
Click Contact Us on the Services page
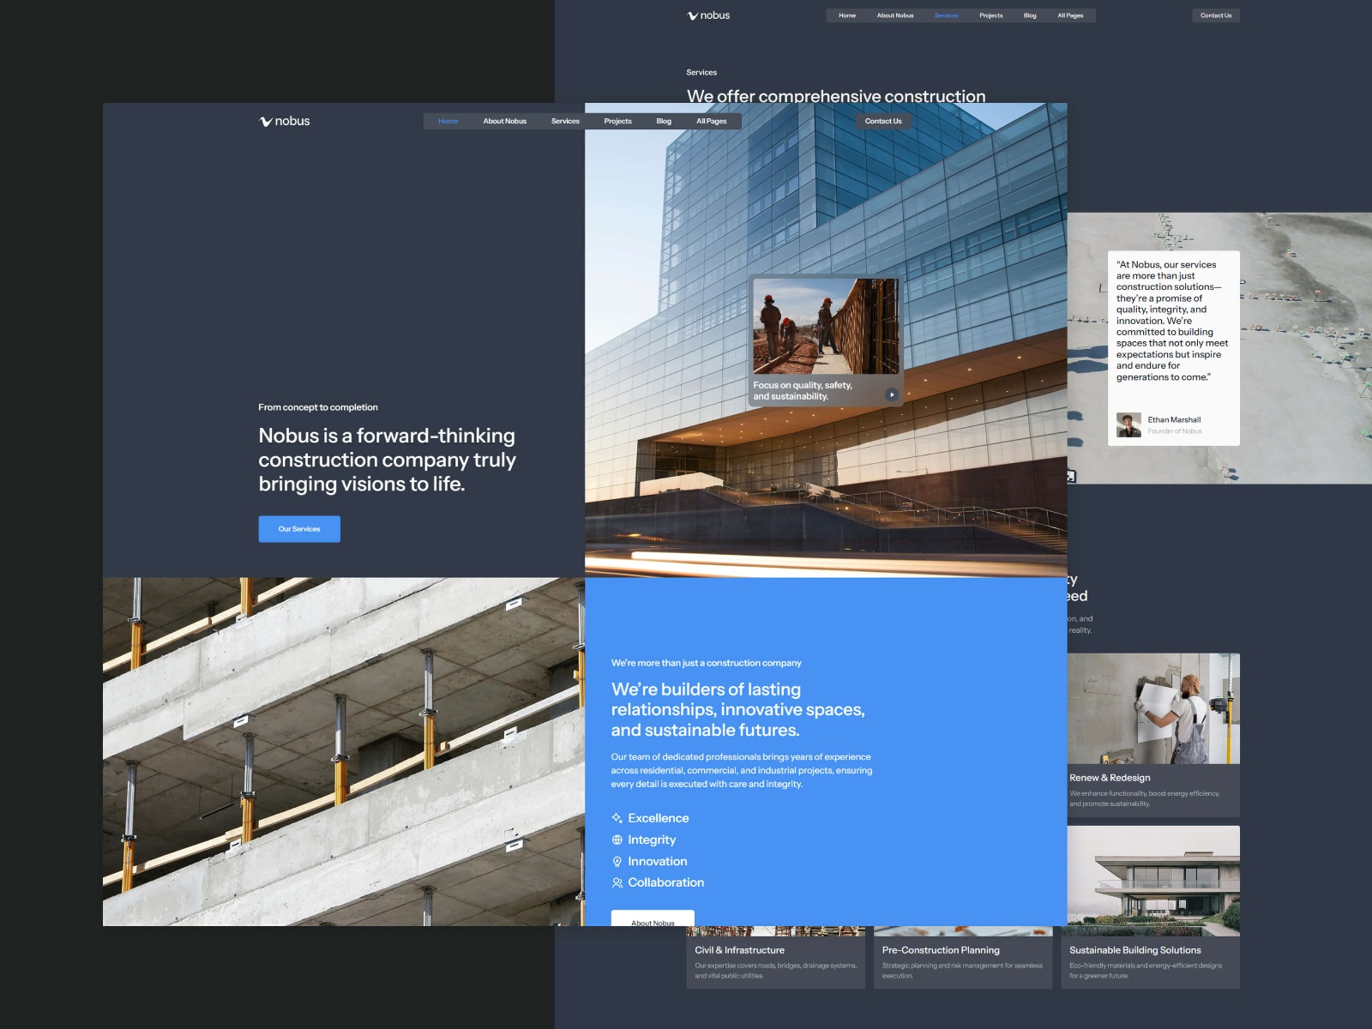1215,15
